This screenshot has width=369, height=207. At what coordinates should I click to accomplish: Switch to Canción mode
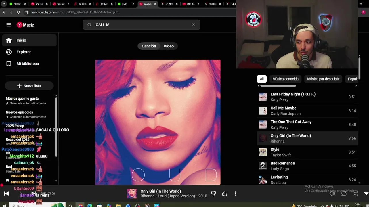coord(149,46)
